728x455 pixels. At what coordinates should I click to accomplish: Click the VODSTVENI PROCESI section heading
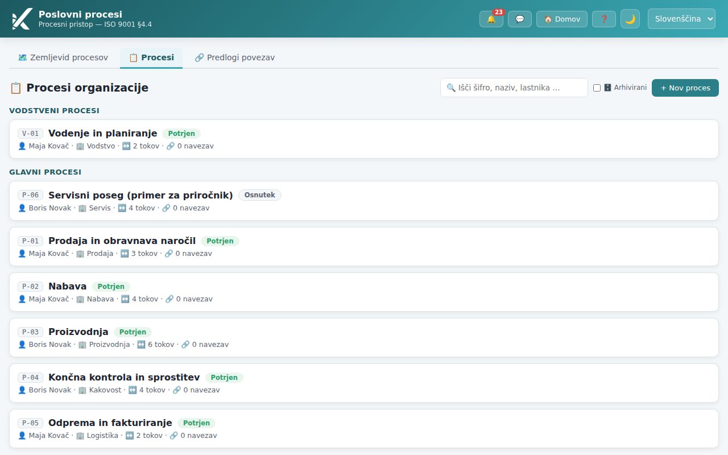pyautogui.click(x=54, y=110)
